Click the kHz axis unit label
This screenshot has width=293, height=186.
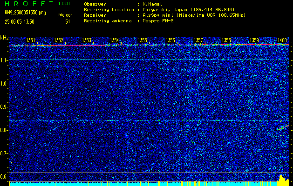(x=4, y=38)
